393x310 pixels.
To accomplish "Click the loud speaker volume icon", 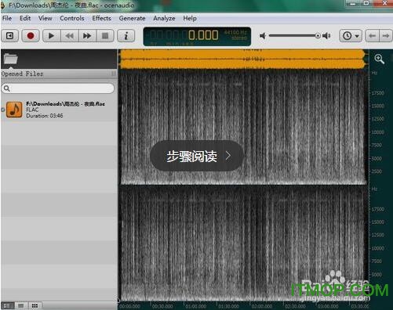I will click(326, 36).
